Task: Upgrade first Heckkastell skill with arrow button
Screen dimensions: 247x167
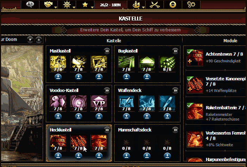Action: coord(58,156)
